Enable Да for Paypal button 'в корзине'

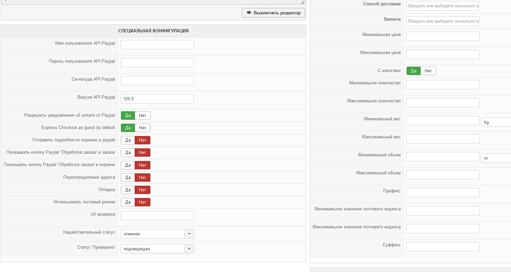(x=128, y=165)
